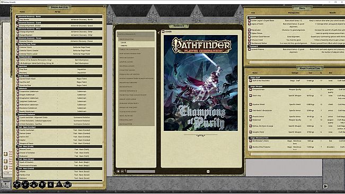Open the Sacrifice Self link icon
345x194 pixels.
pos(18,82)
